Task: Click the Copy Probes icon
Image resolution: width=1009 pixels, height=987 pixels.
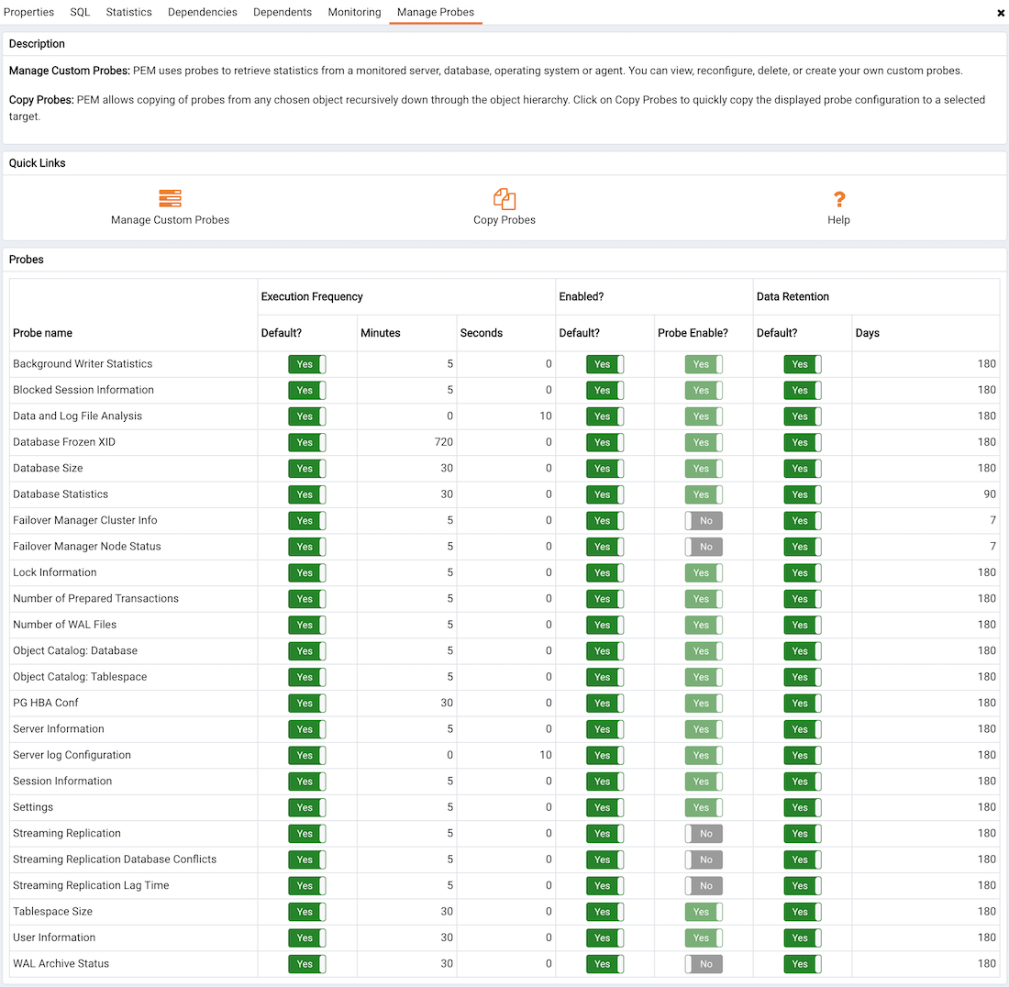Action: pos(504,199)
